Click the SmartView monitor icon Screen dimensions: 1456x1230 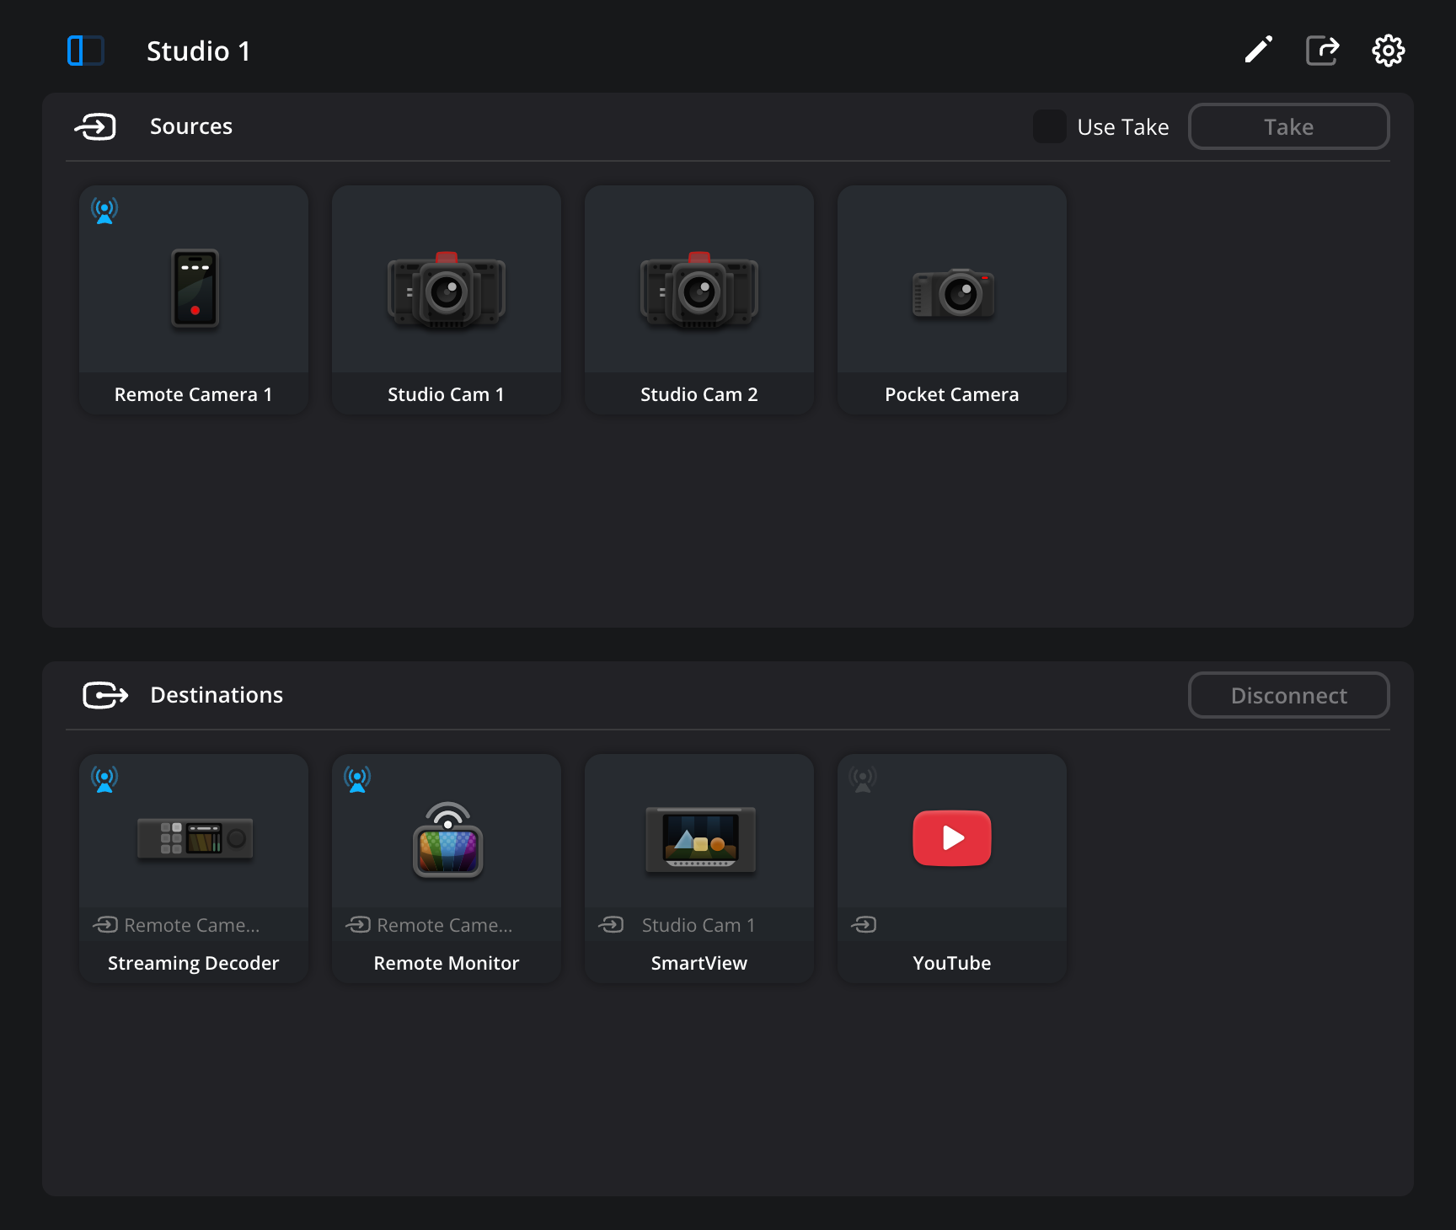(x=700, y=840)
